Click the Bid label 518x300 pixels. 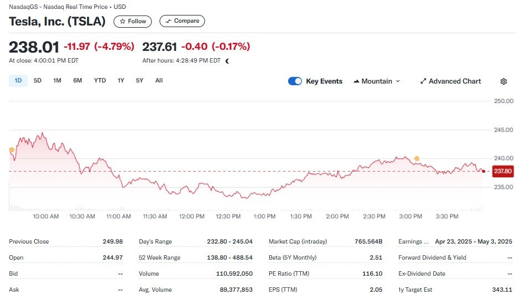point(13,273)
